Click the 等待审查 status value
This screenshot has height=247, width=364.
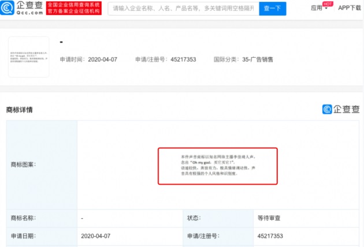(269, 218)
